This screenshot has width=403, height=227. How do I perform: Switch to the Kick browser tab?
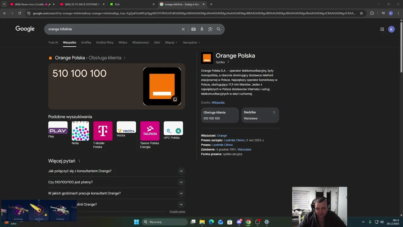tap(132, 4)
